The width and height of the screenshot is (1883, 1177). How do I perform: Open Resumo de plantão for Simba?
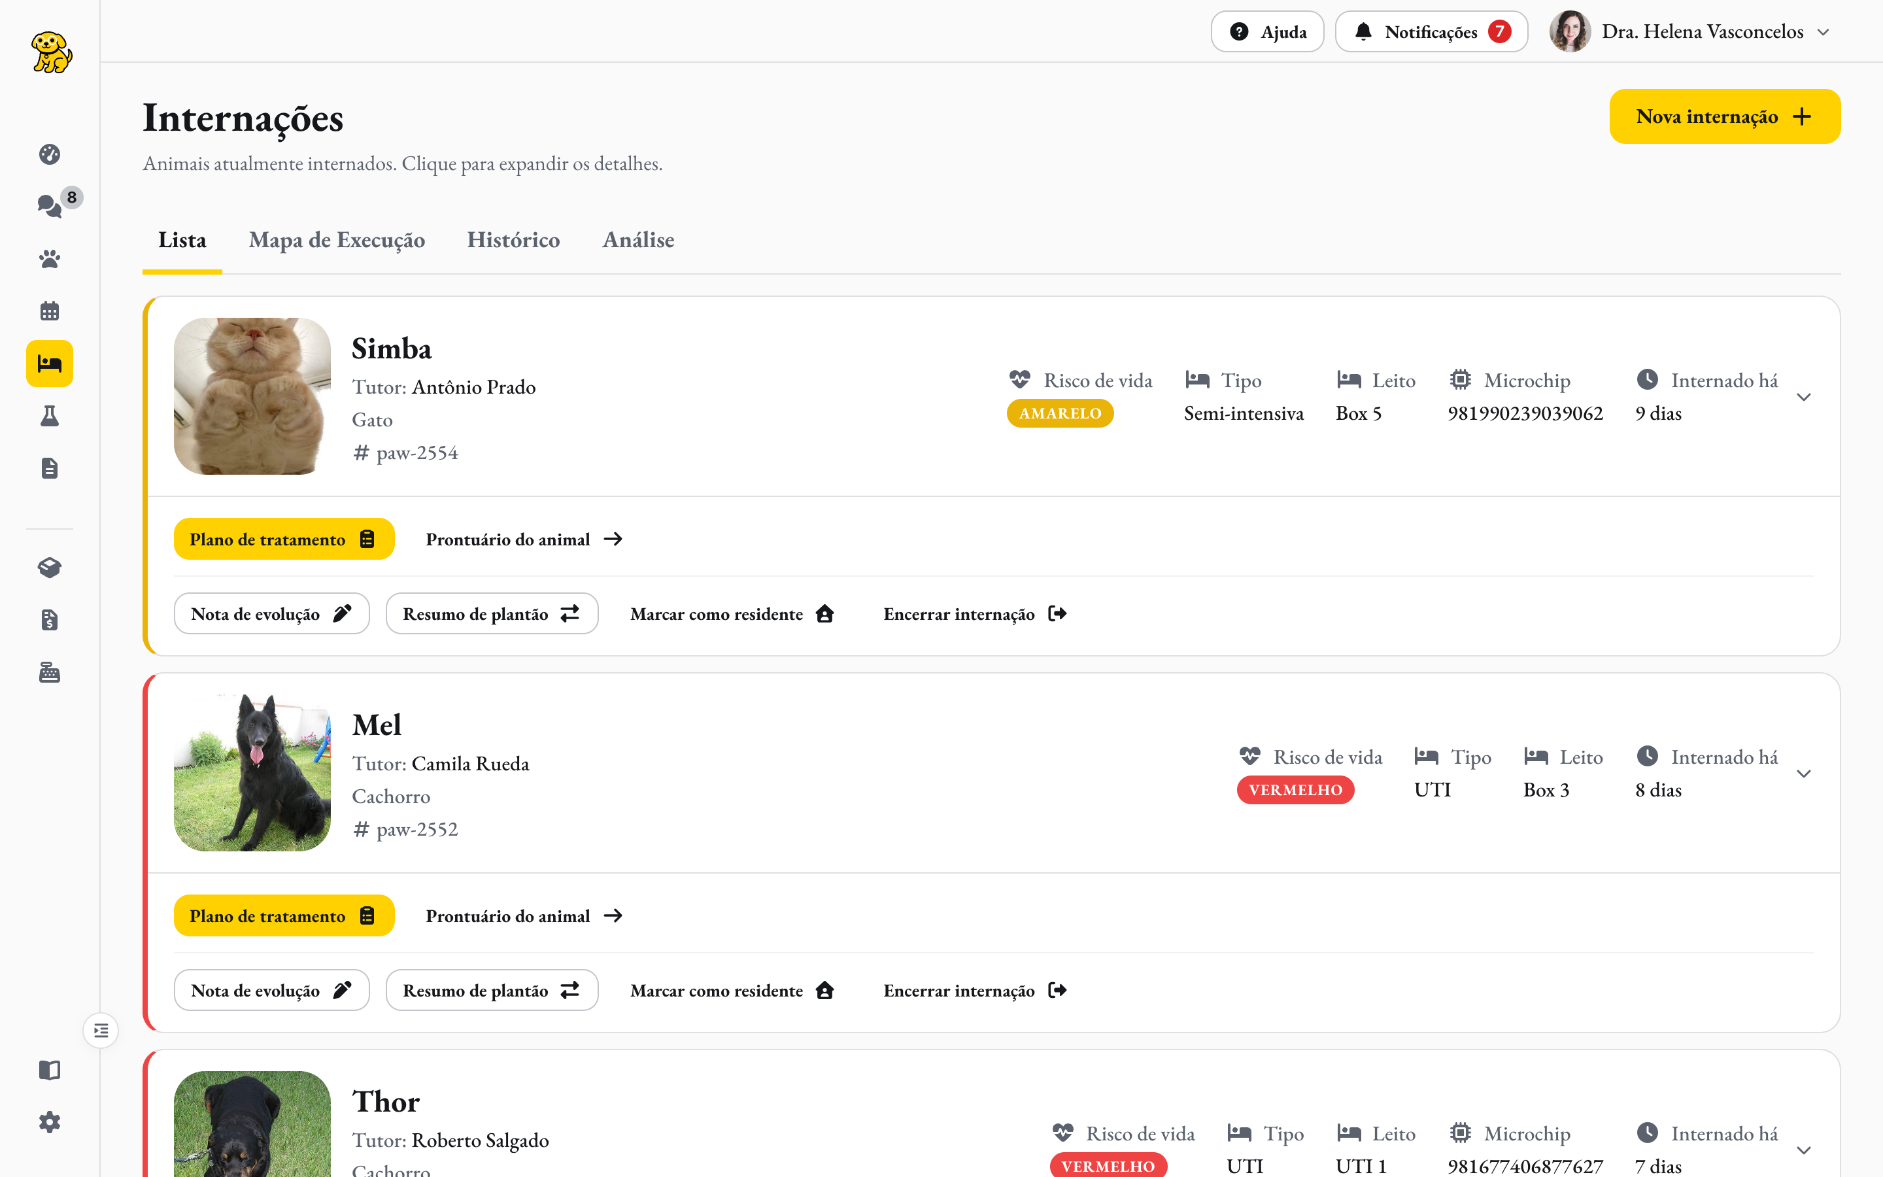click(492, 614)
